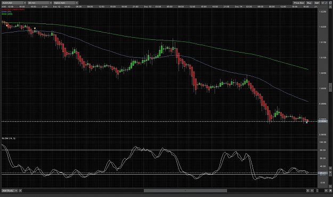Click the R reset icon at bottom right
The image size is (333, 197).
coord(331,191)
